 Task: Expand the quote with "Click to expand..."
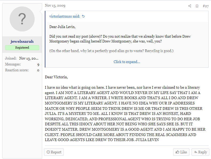tap(127, 62)
